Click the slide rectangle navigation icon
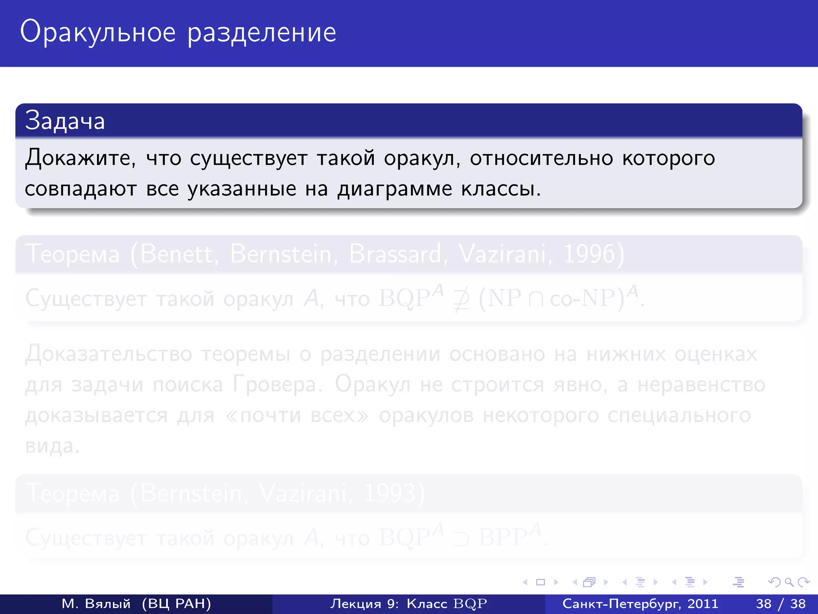 tap(540, 582)
